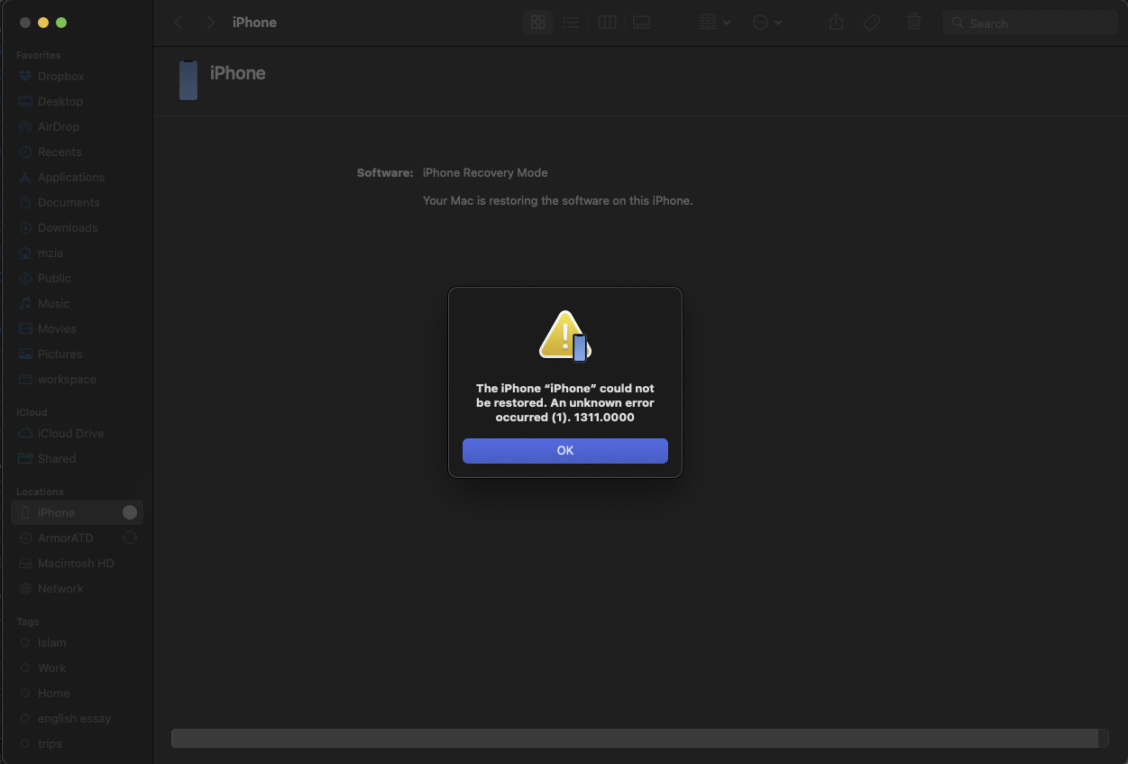Switch to column view
This screenshot has height=764, width=1128.
[x=607, y=23]
